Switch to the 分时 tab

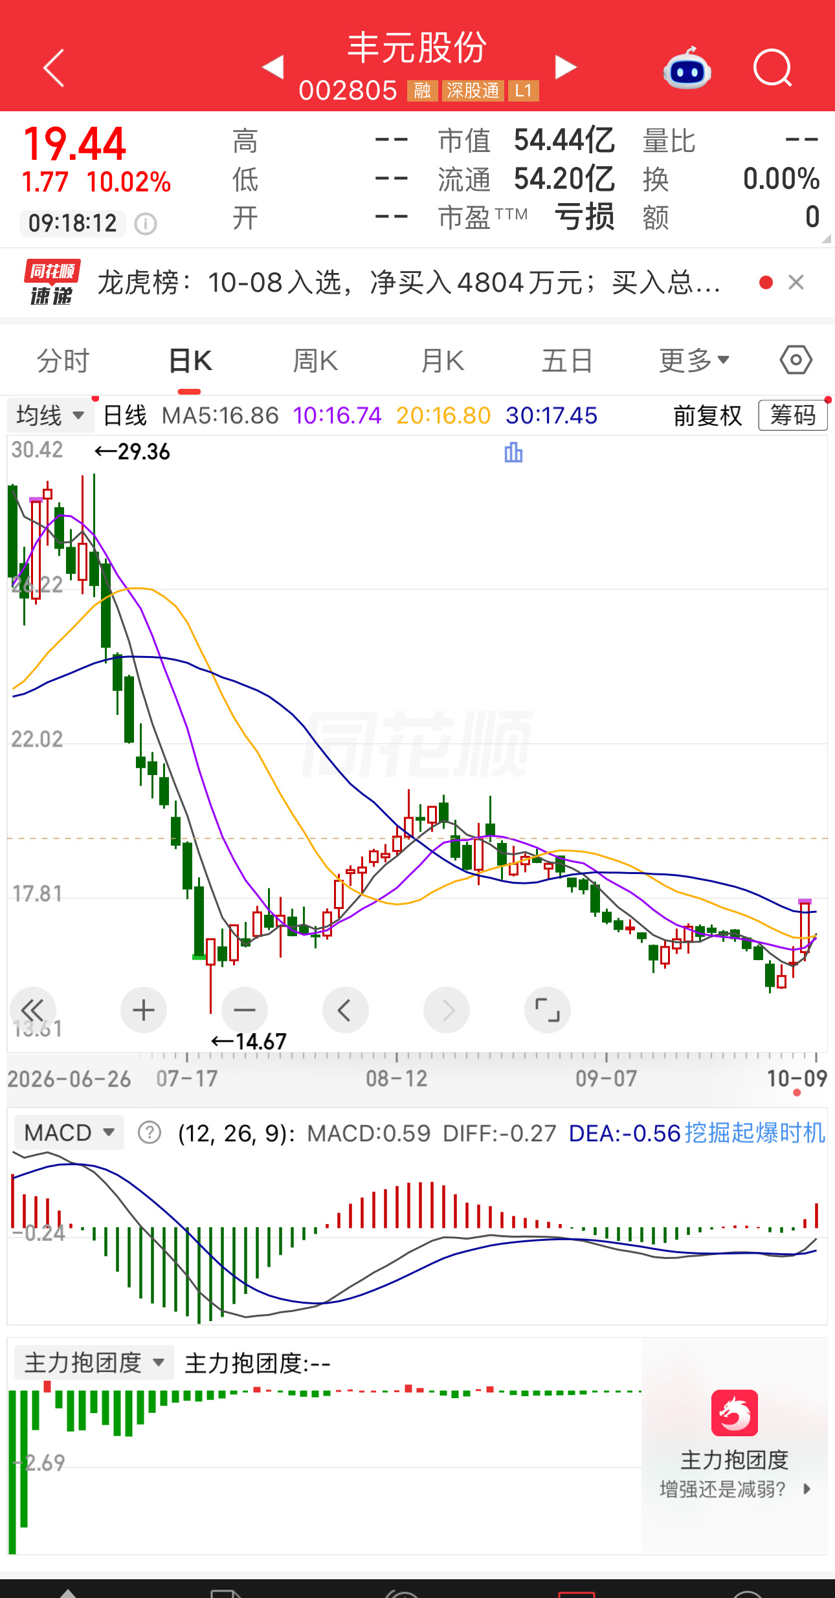coord(63,360)
